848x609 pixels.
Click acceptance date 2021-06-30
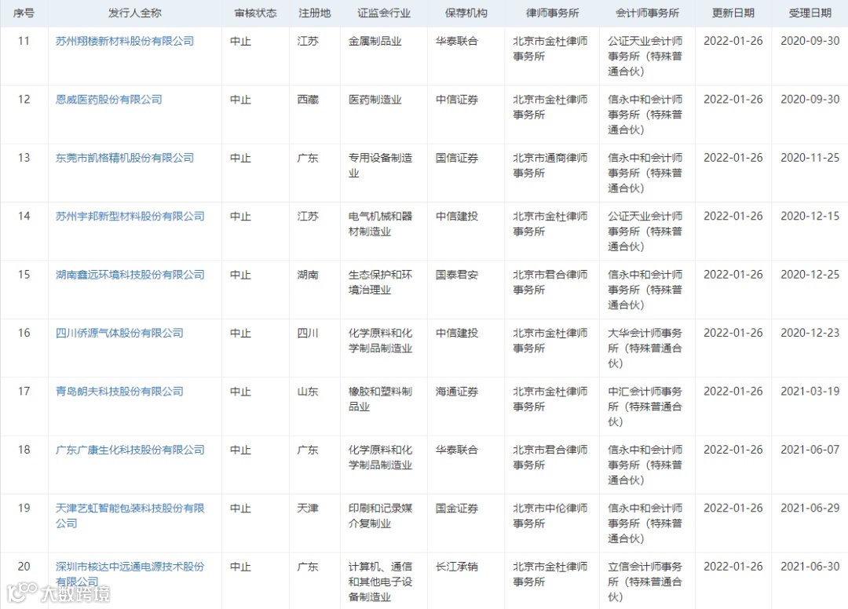coord(810,567)
